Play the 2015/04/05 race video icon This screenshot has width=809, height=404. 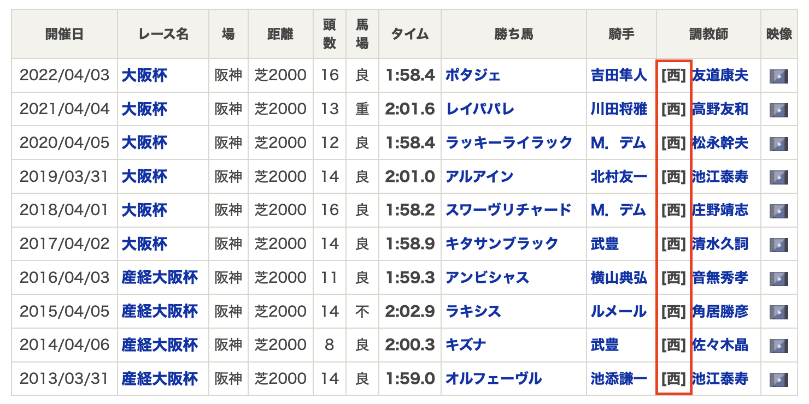pyautogui.click(x=778, y=312)
